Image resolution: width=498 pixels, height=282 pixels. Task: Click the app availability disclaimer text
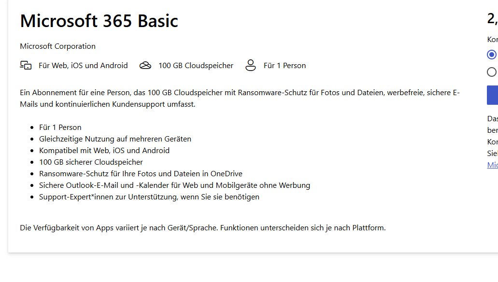(202, 227)
